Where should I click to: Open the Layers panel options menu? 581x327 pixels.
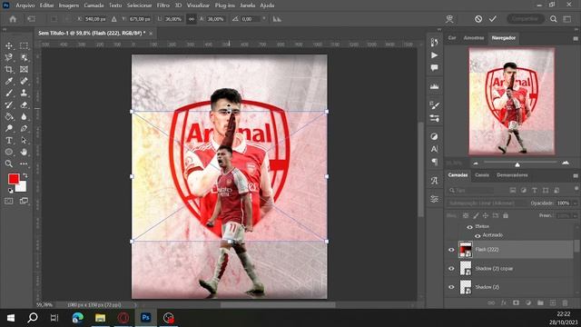click(576, 175)
